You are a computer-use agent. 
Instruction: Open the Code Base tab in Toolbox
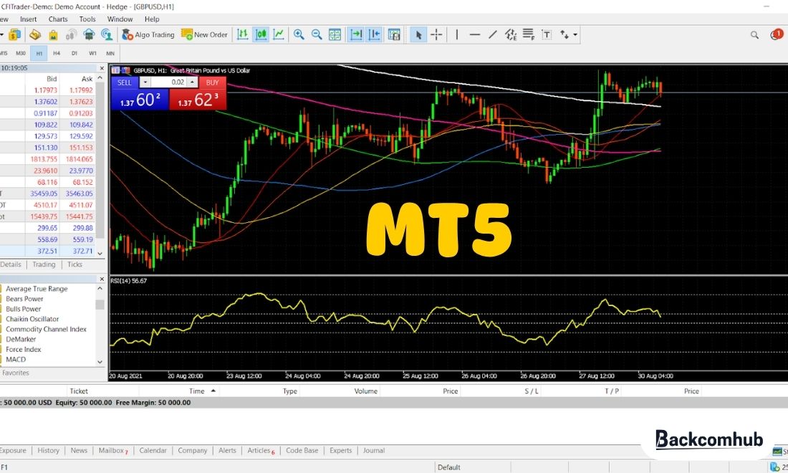pyautogui.click(x=302, y=450)
